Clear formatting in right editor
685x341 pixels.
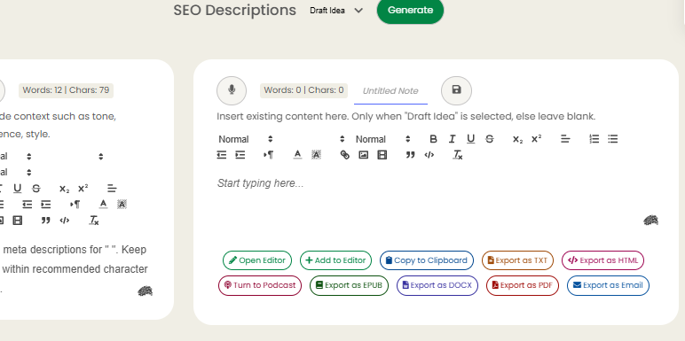click(458, 155)
